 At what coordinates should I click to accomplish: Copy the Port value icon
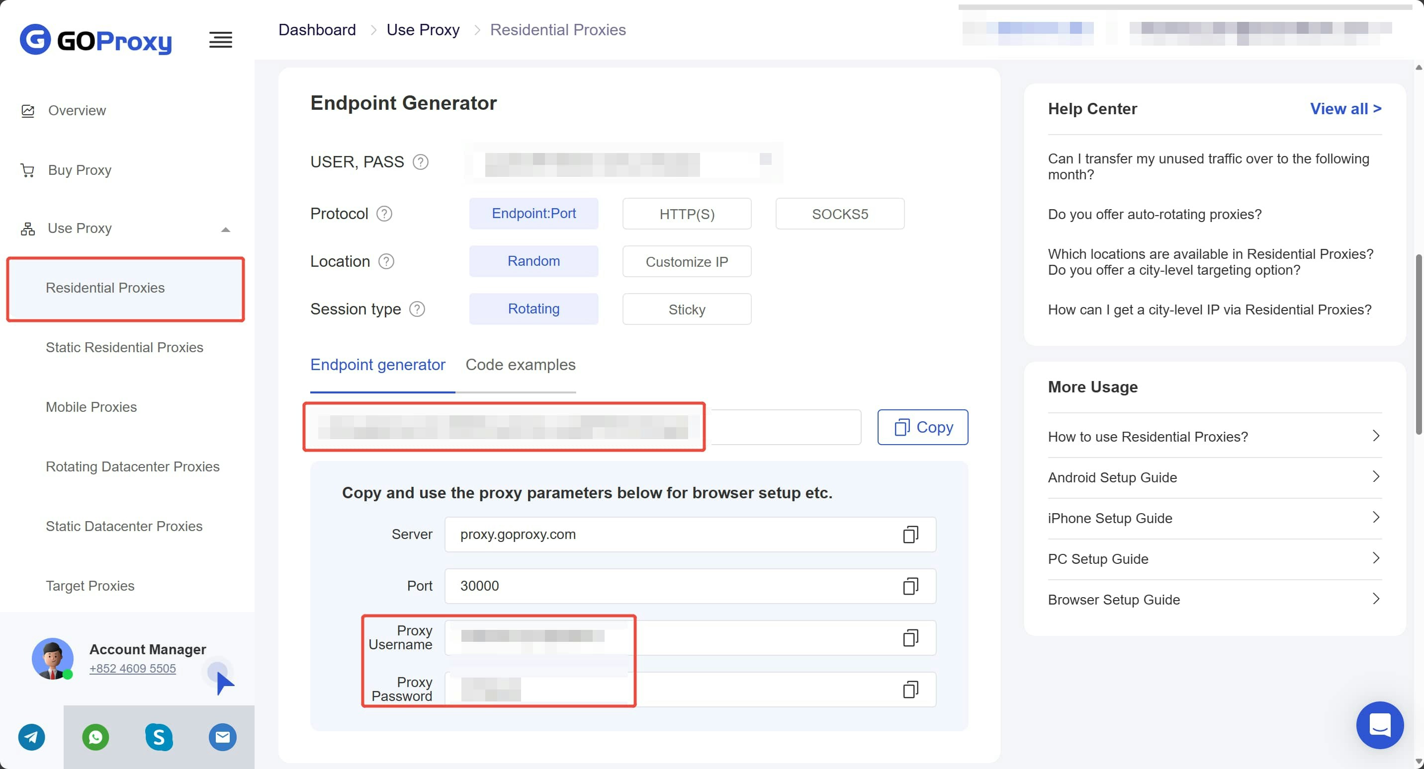[x=910, y=586]
